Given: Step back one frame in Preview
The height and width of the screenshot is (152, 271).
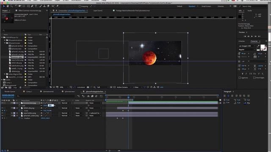Looking at the screenshot, I should 249,36.
